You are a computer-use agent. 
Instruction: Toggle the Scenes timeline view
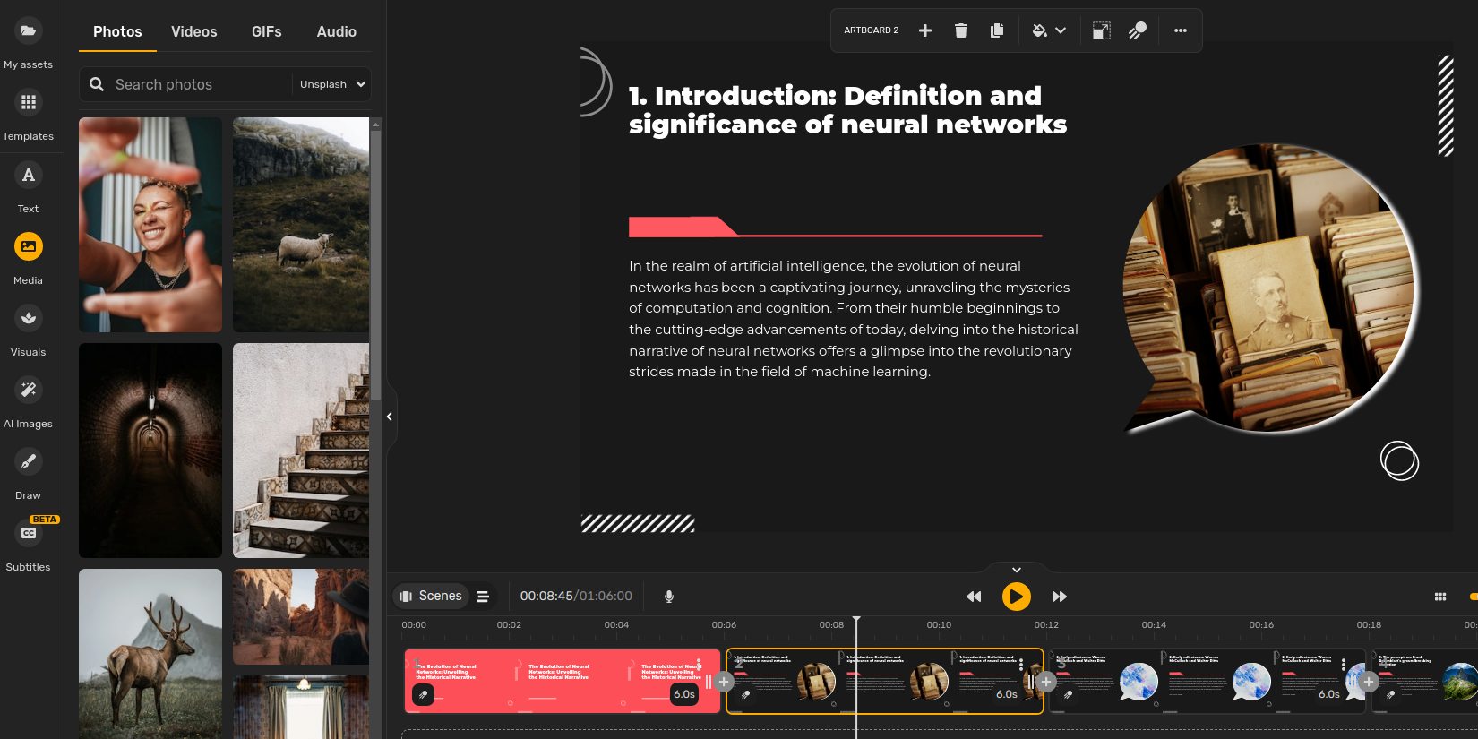(431, 597)
